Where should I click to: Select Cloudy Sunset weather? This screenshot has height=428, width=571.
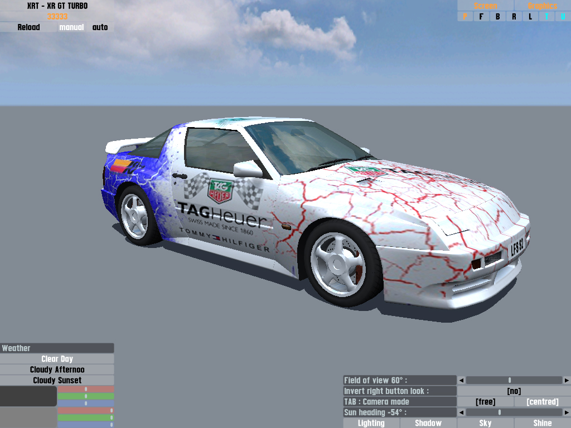pyautogui.click(x=57, y=380)
